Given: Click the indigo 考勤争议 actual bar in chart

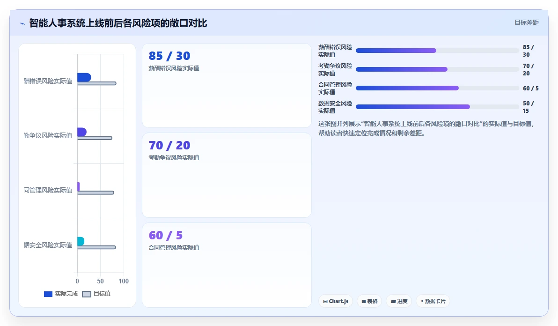Looking at the screenshot, I should tap(82, 132).
